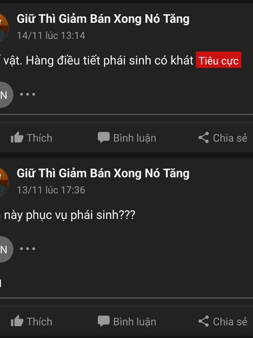Open profile name on the 13/11 17:36 post
Viewport: 253px width, 338px height.
[103, 174]
